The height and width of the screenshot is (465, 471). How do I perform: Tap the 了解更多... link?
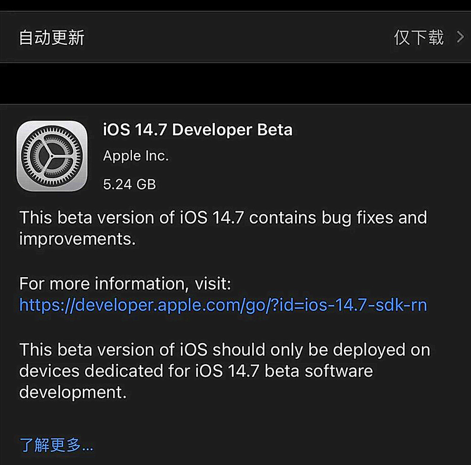(x=56, y=444)
